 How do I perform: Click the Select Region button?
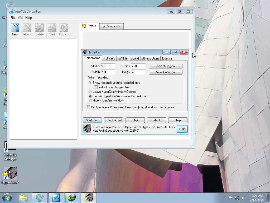(166, 66)
